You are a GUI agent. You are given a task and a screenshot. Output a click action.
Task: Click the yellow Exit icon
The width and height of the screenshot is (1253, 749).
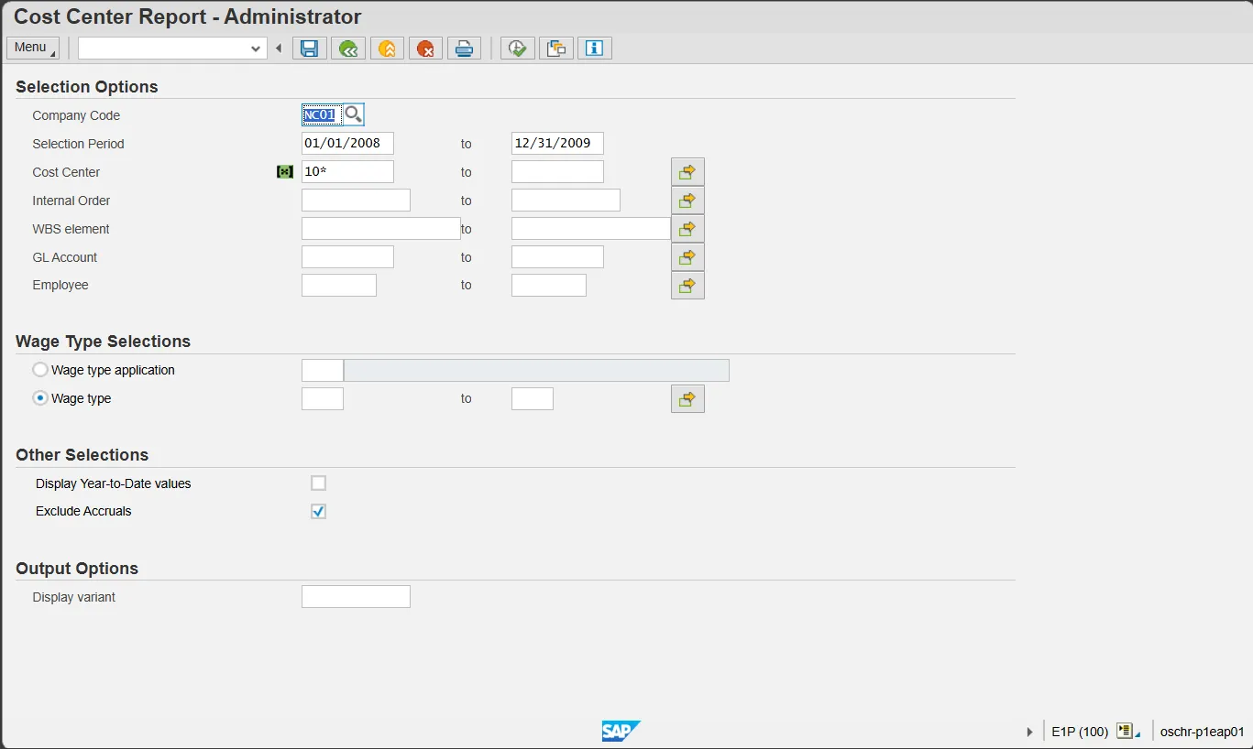pyautogui.click(x=387, y=49)
